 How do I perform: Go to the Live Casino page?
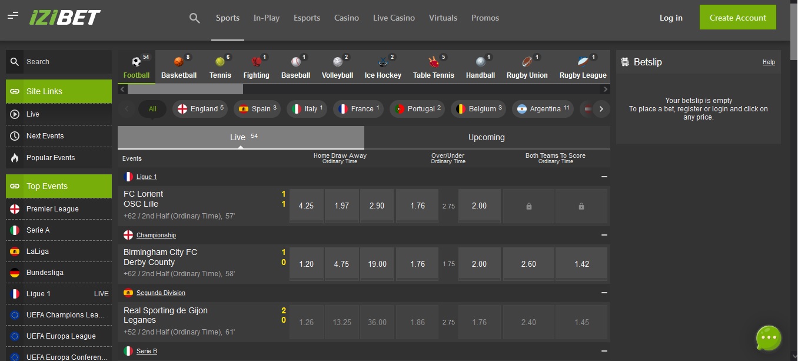394,18
